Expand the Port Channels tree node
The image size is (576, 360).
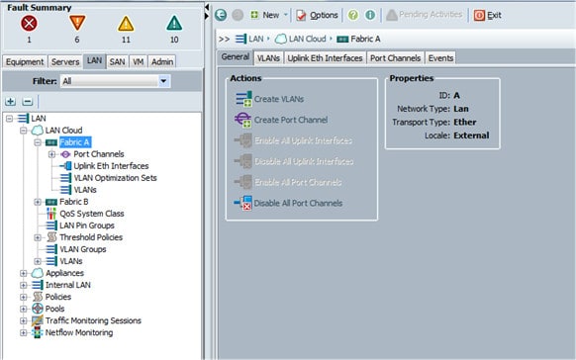[x=51, y=154]
